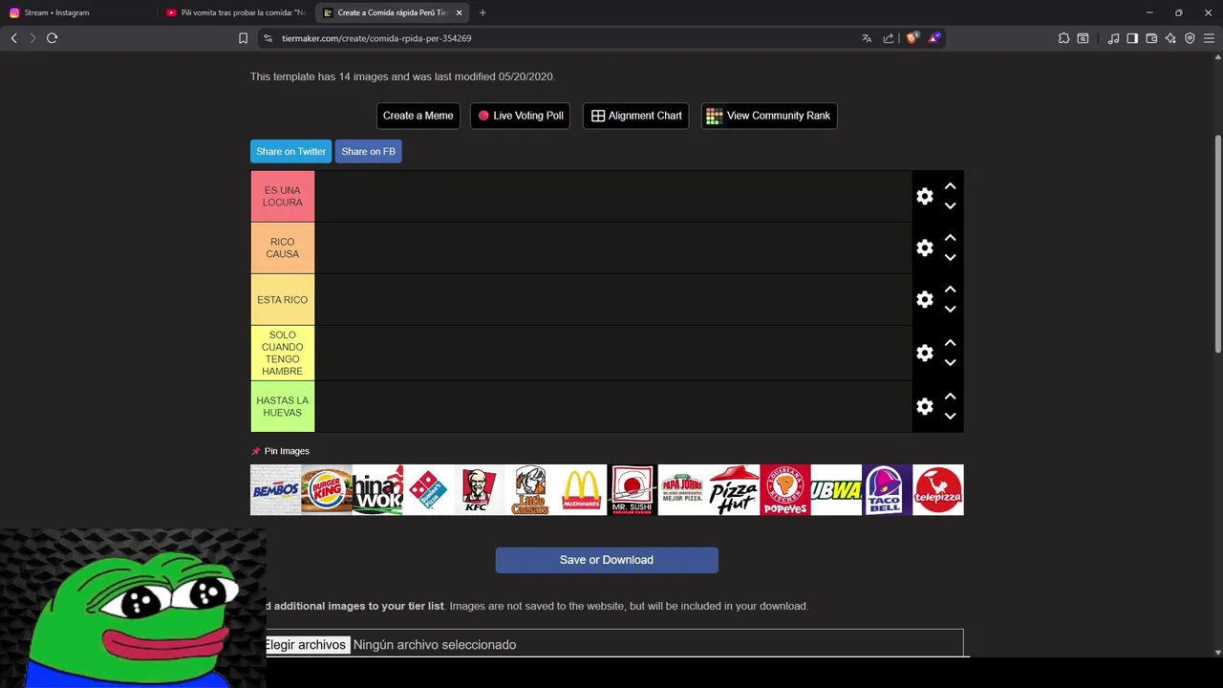The width and height of the screenshot is (1223, 688).
Task: Select the Taco Bell logo image
Action: click(x=887, y=489)
